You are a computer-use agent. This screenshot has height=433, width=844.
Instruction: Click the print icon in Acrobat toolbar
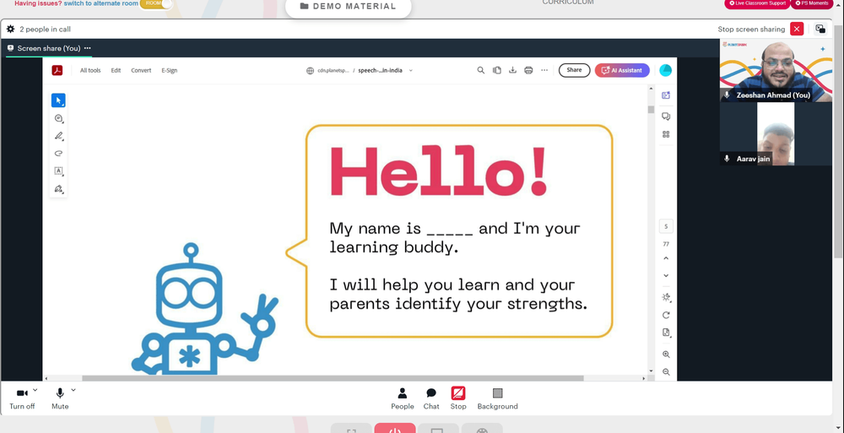[x=528, y=70]
